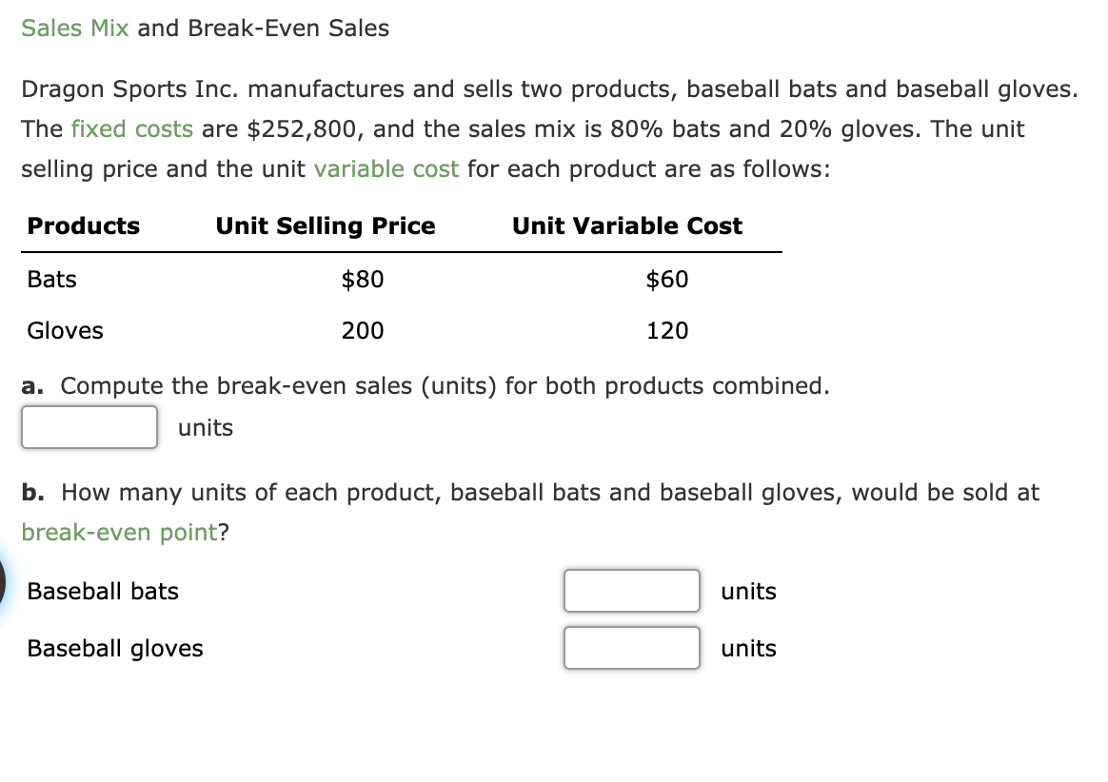Click the dark circular icon at left edge
Image resolution: width=1108 pixels, height=782 pixels.
pos(2,583)
